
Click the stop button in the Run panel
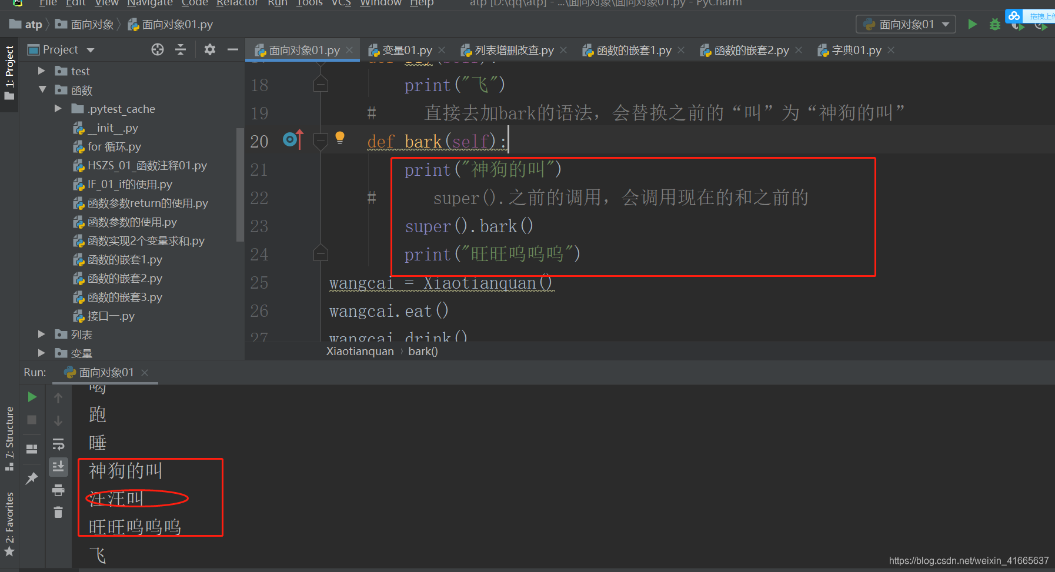[32, 420]
